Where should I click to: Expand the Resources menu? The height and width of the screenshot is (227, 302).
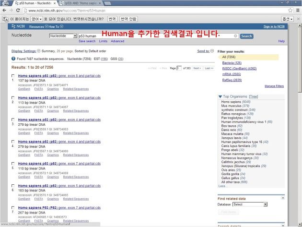(38, 26)
